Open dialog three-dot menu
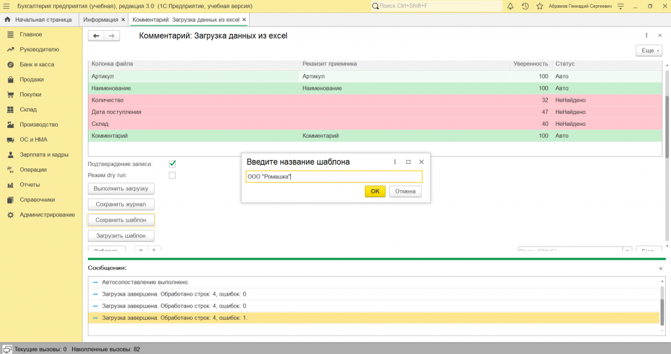Screen dimensions: 671x354 (394, 162)
